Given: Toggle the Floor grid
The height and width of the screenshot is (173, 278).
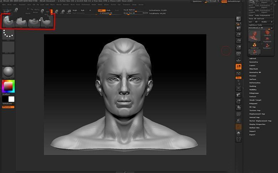Looking at the screenshot, I should (x=238, y=60).
